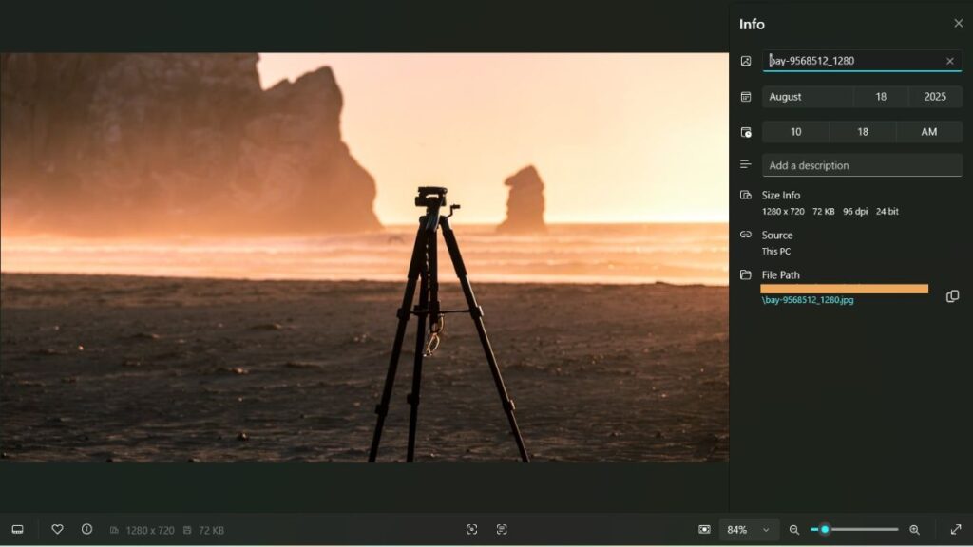The image size is (973, 547).
Task: Select the zoom-to-fit icon
Action: coord(472,529)
